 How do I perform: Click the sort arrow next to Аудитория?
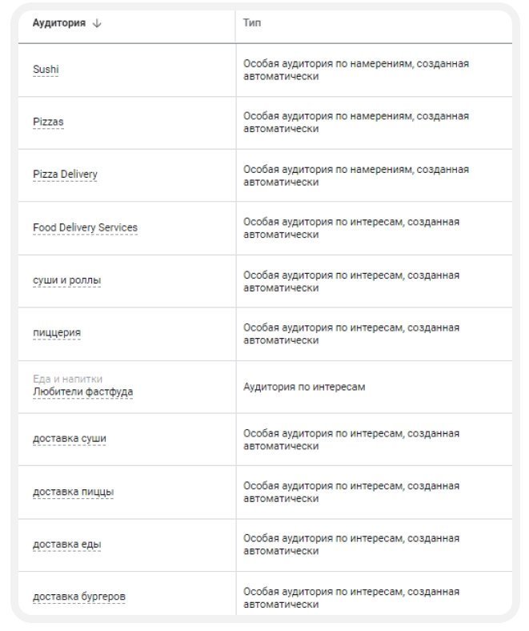tap(98, 23)
